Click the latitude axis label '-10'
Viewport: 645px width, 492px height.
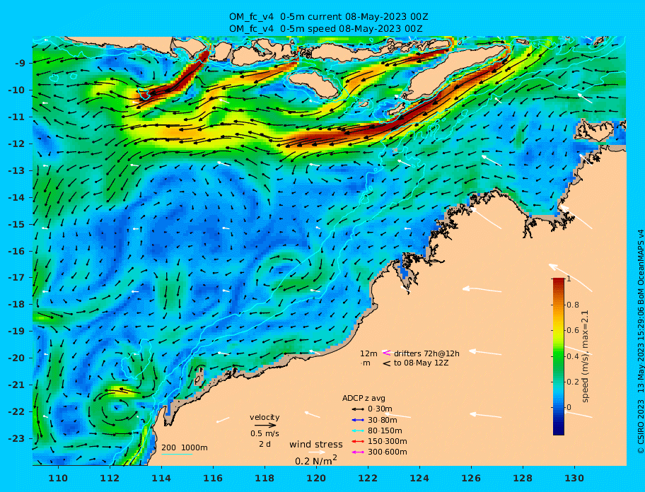pos(17,90)
